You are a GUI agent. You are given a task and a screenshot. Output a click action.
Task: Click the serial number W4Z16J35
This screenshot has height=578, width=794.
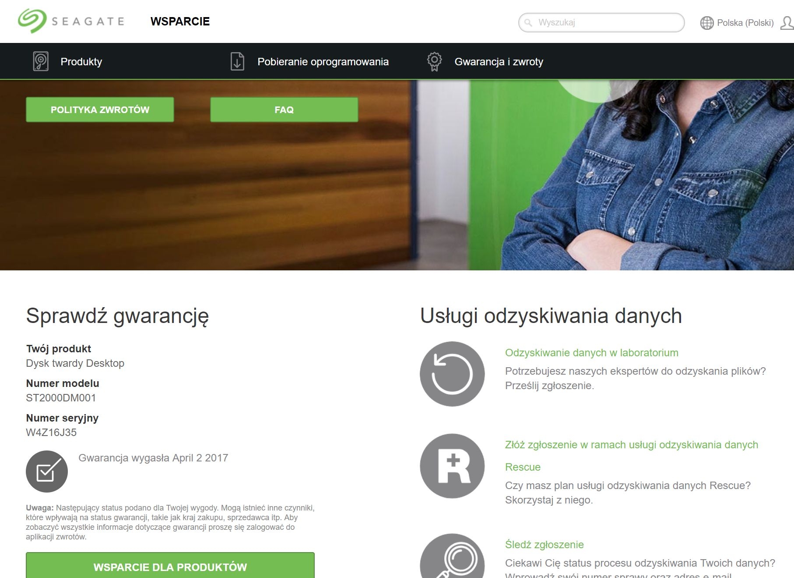pos(51,433)
